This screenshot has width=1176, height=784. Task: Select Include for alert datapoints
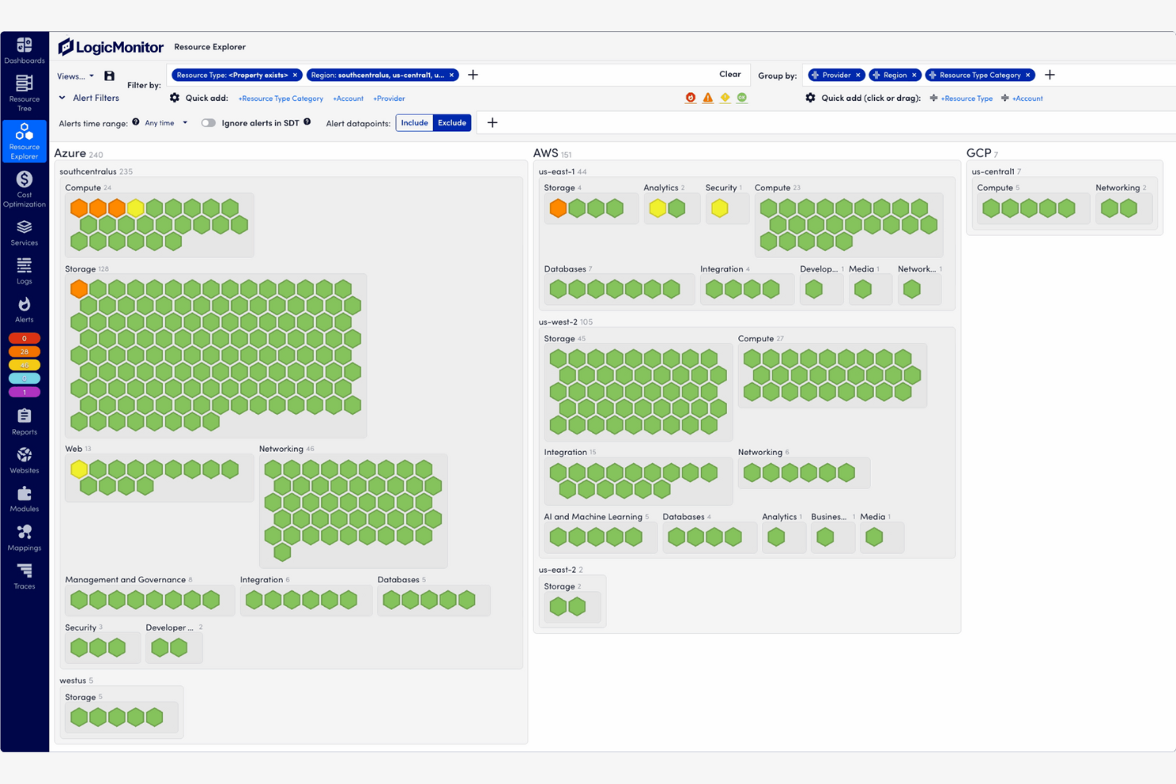click(x=414, y=122)
